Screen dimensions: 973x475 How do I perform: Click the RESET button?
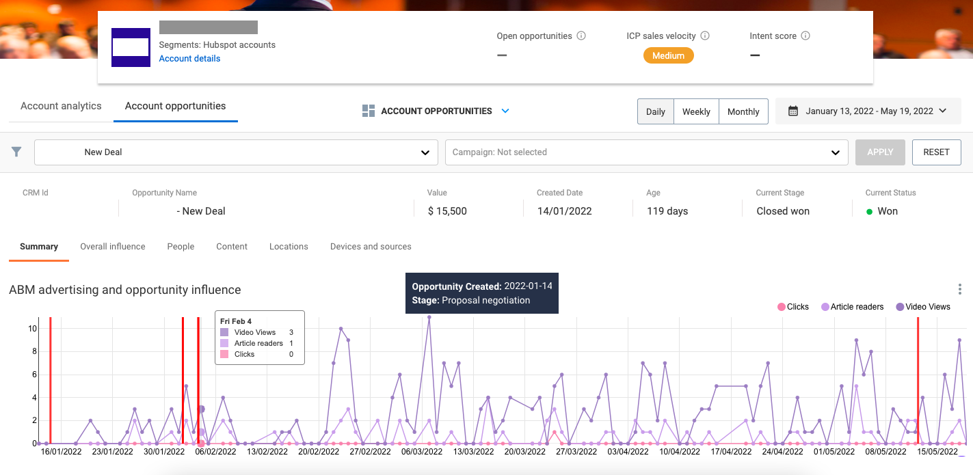click(936, 152)
